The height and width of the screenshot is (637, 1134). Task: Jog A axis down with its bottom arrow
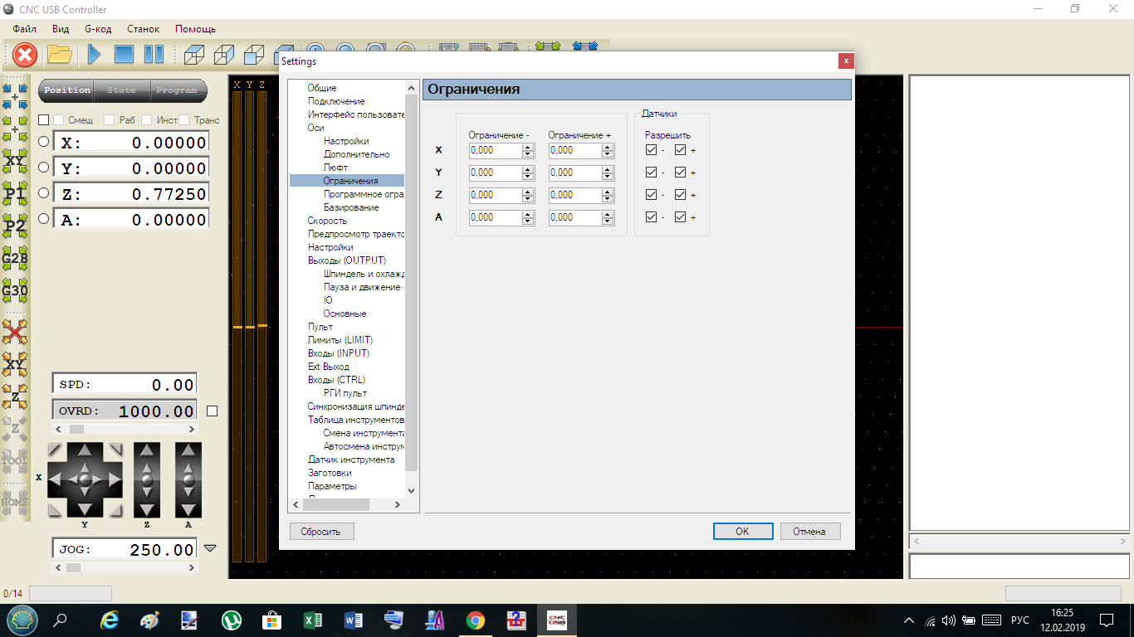[x=188, y=508]
